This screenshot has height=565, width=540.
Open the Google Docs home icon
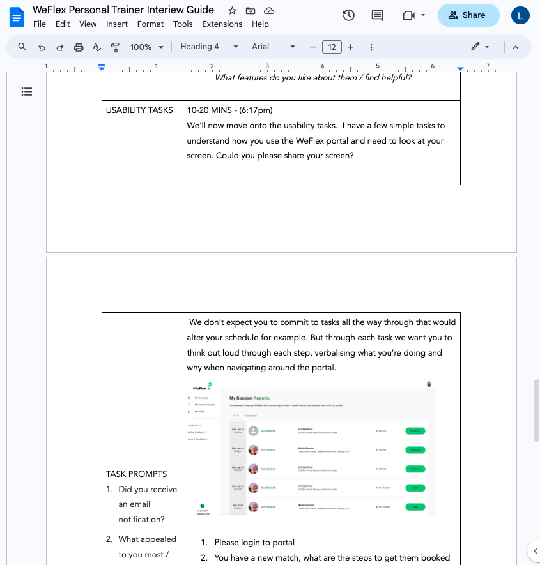(x=17, y=17)
